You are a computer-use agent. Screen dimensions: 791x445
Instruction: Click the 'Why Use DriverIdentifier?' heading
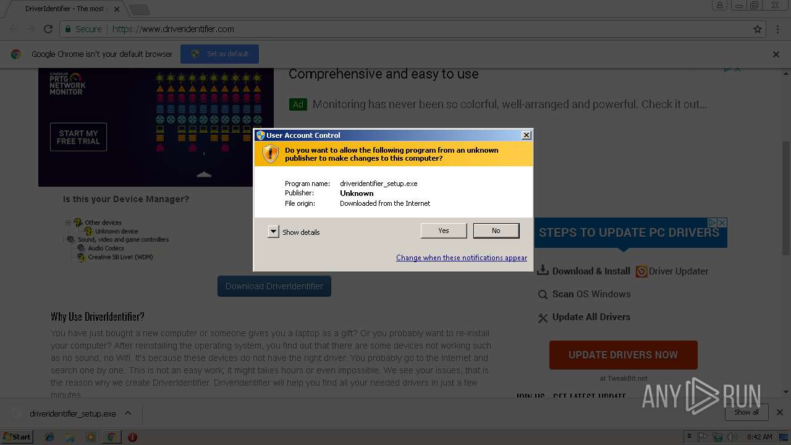(x=98, y=316)
